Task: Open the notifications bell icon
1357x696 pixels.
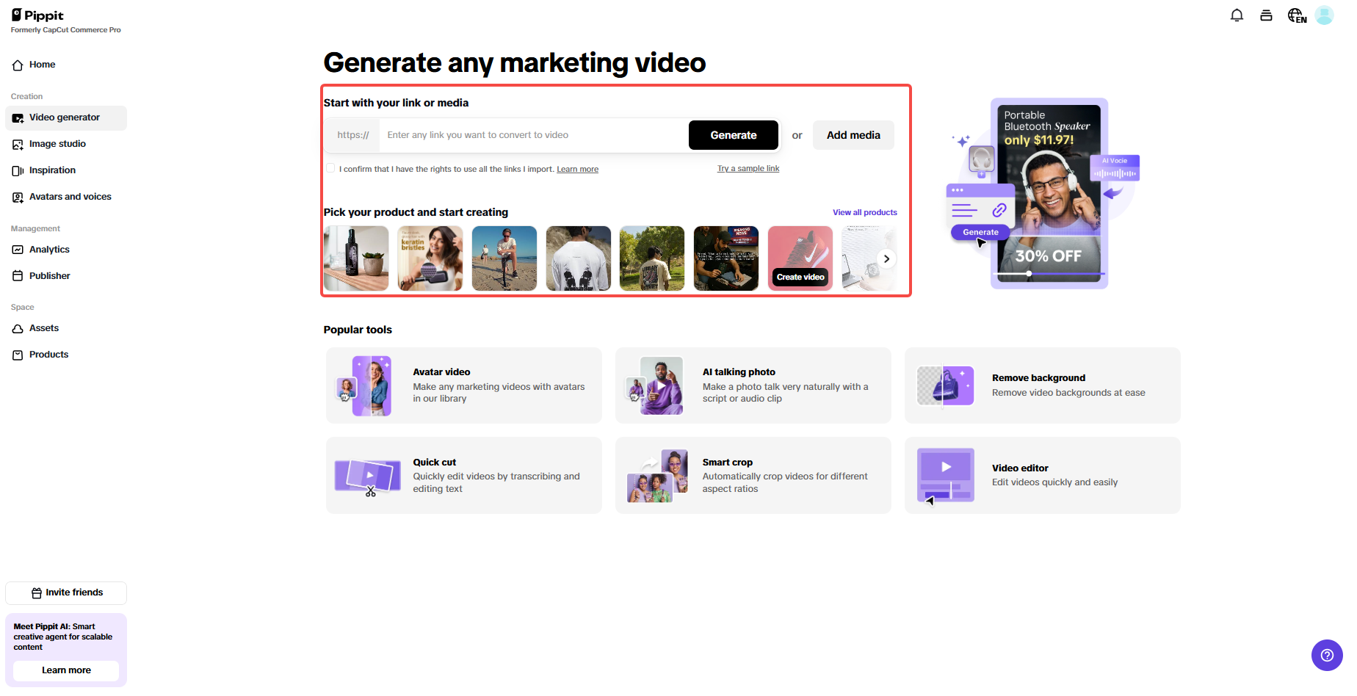Action: coord(1237,15)
